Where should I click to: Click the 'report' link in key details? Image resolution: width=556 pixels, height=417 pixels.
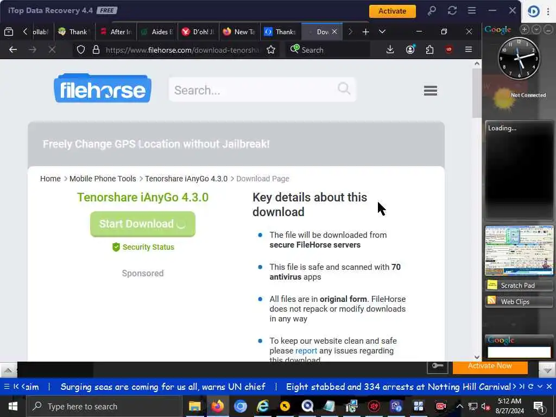(x=306, y=351)
